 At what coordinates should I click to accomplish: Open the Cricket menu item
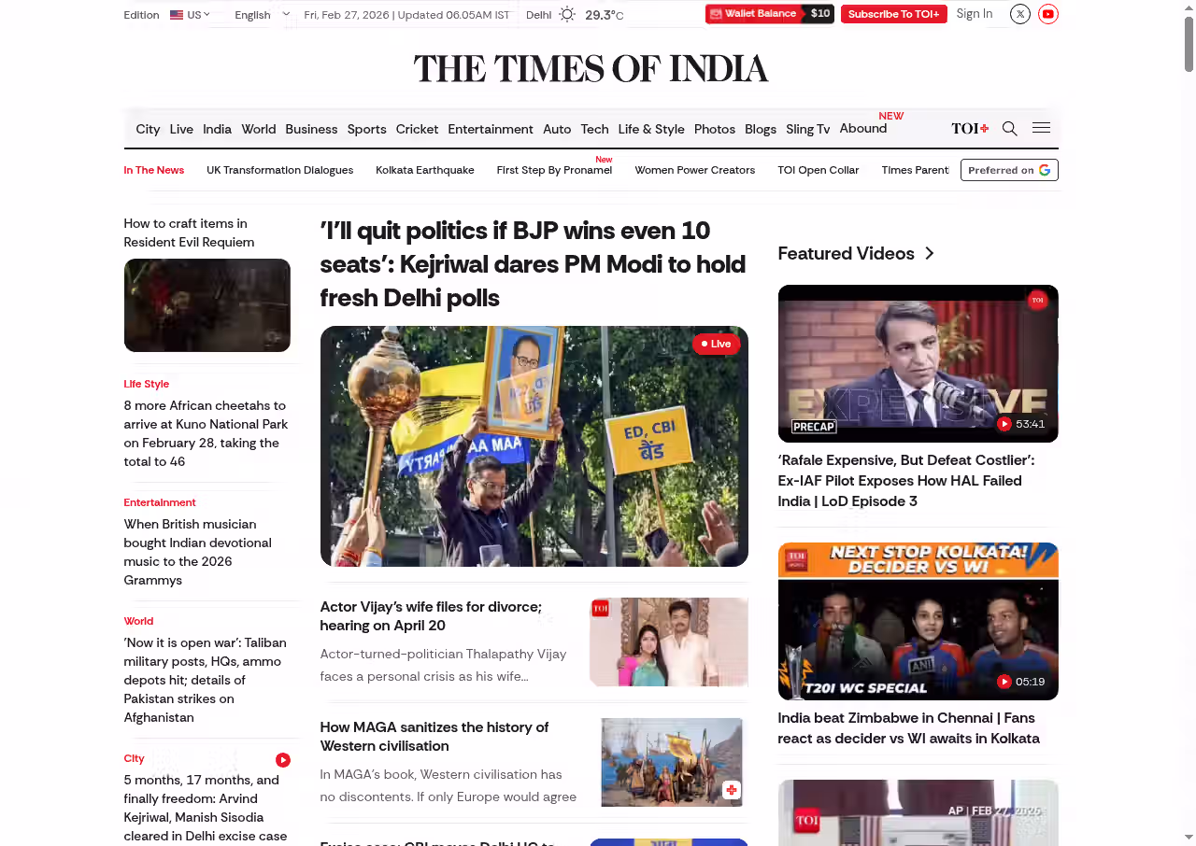pyautogui.click(x=417, y=129)
